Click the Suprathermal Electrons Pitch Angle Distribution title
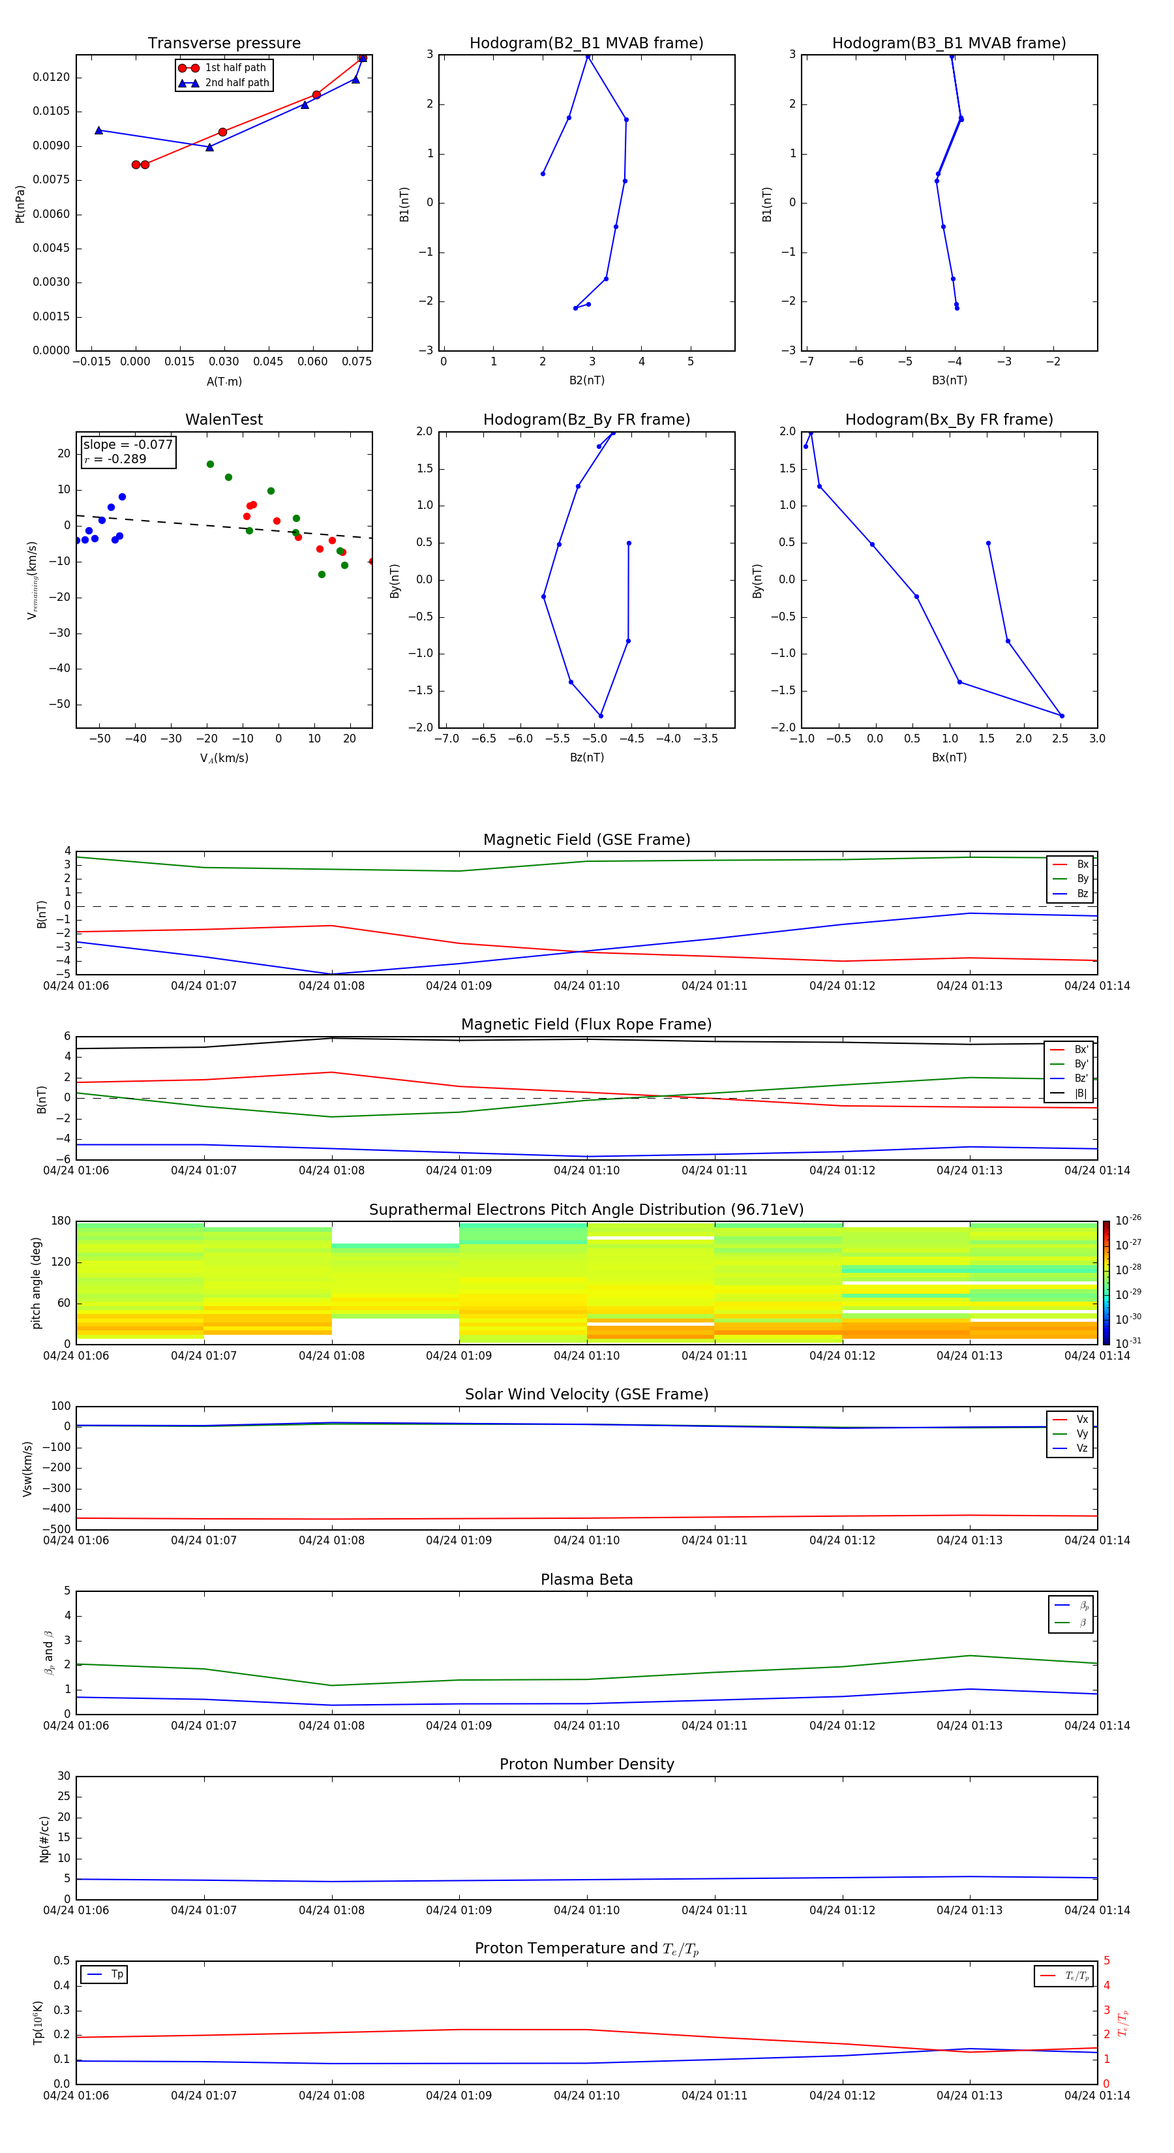1174x2153 pixels. tap(586, 1210)
